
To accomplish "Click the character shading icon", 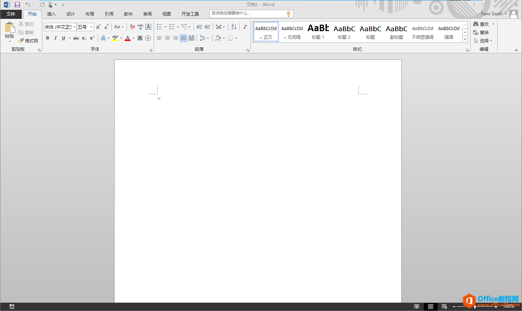I will pyautogui.click(x=140, y=38).
